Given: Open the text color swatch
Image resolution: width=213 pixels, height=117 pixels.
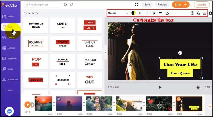Looking at the screenshot, I should point(134,13).
